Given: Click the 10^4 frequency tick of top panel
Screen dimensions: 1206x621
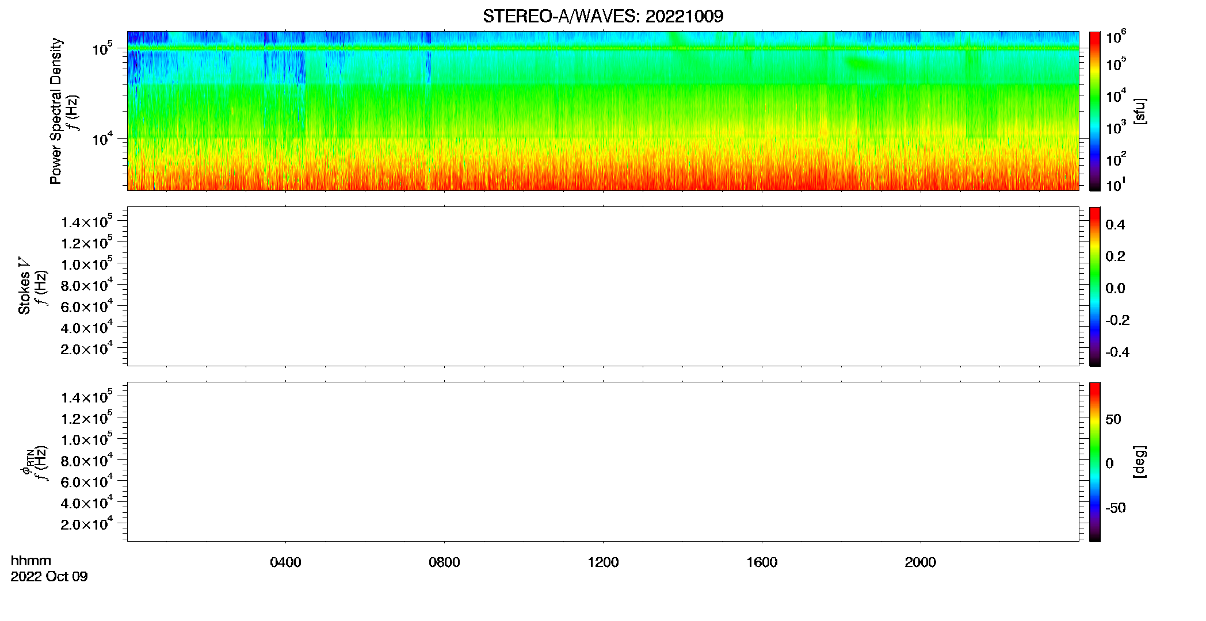Looking at the screenshot, I should click(102, 138).
